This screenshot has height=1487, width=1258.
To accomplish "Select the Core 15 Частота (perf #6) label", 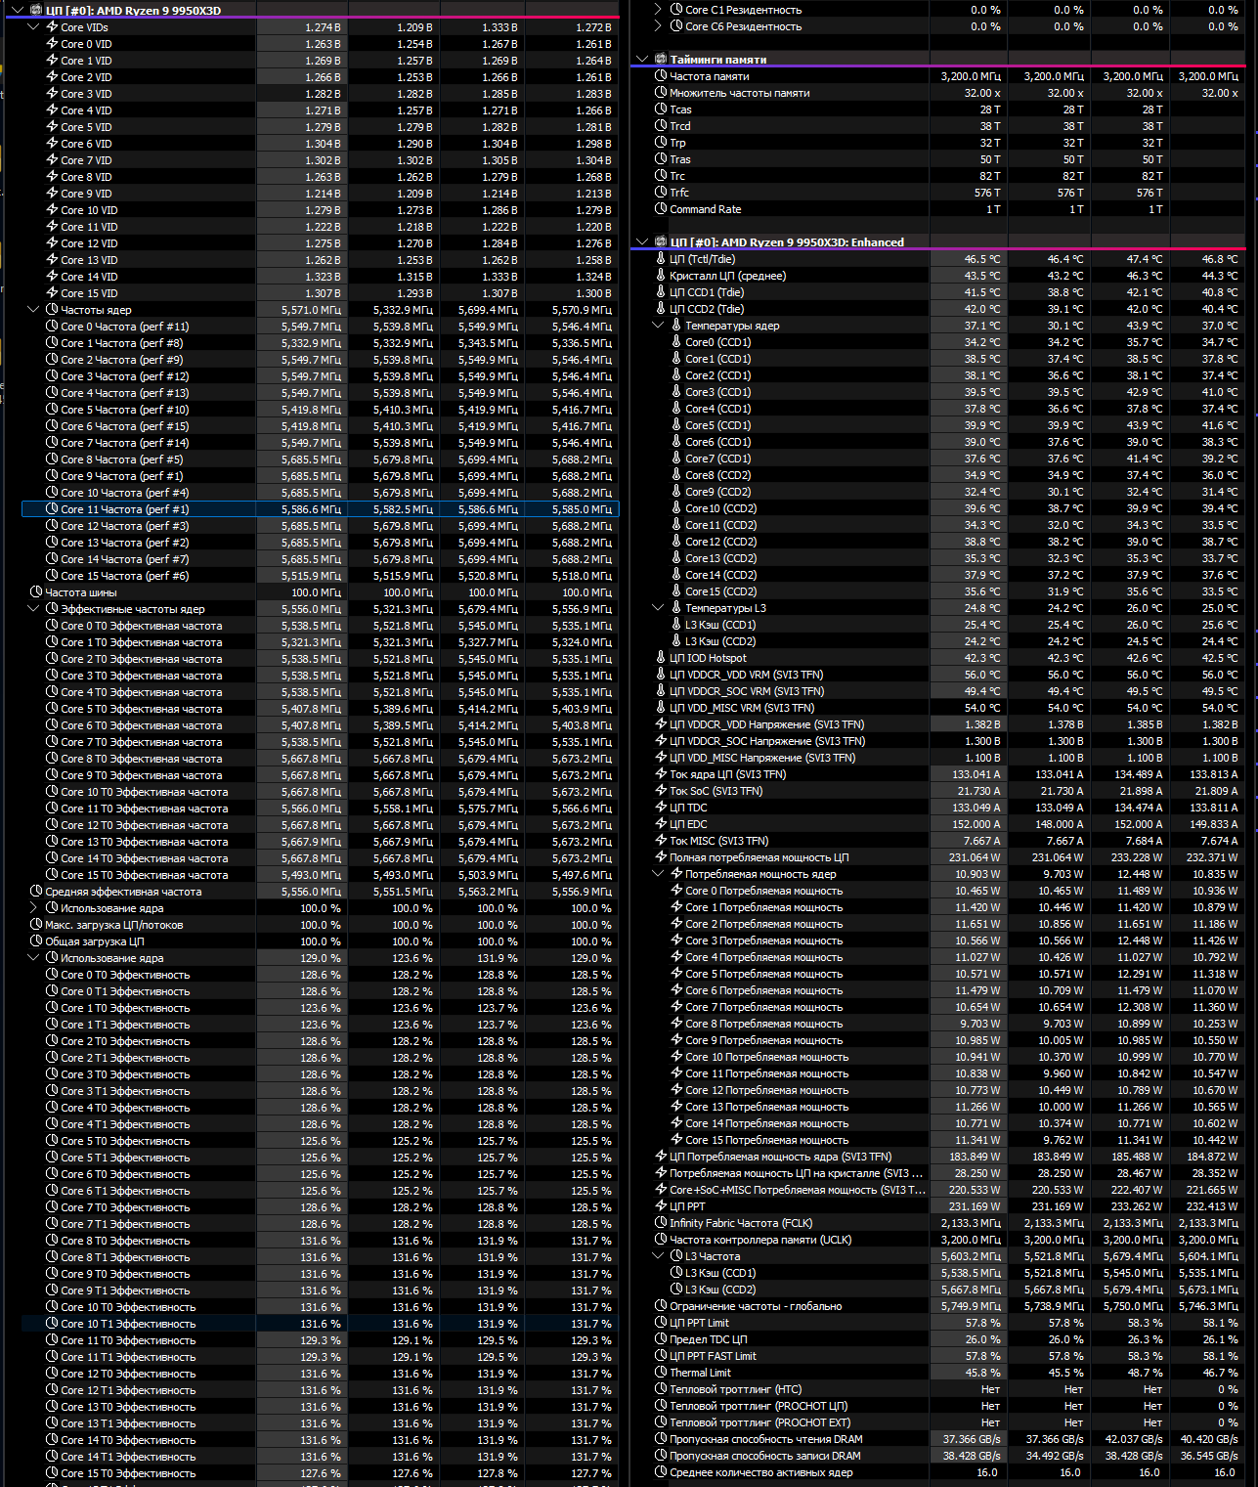I will pyautogui.click(x=125, y=576).
